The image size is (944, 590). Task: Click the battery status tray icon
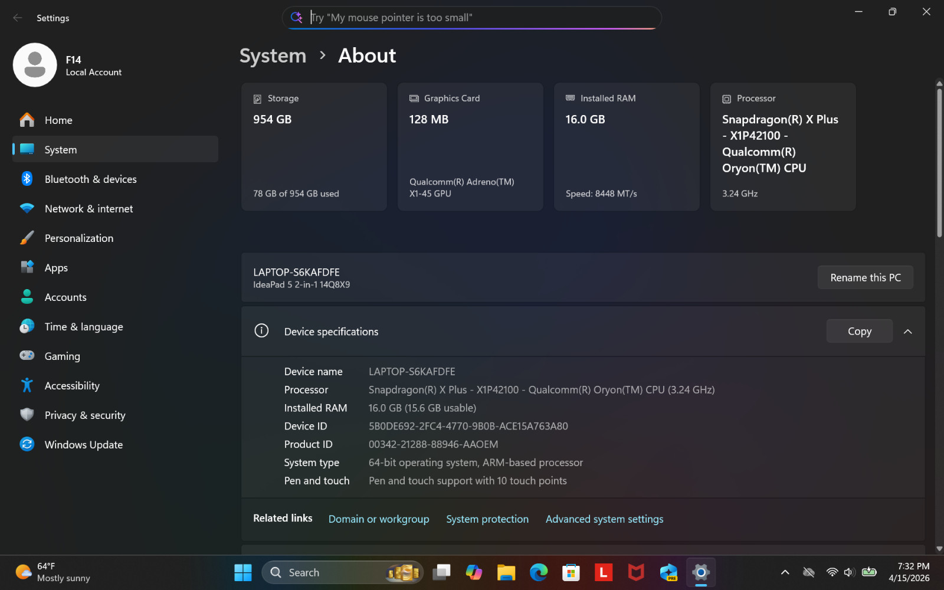click(x=869, y=572)
